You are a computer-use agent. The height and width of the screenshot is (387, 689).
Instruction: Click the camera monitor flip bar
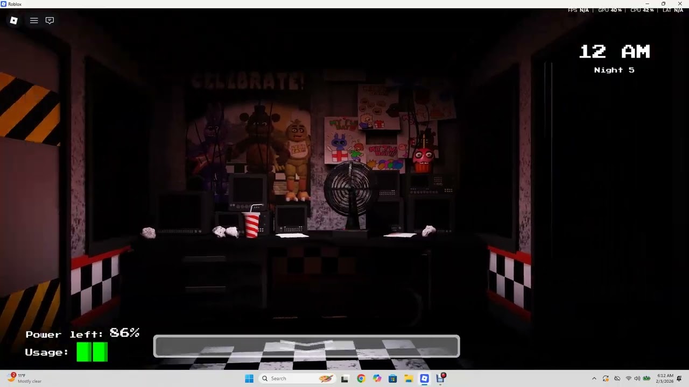click(306, 346)
